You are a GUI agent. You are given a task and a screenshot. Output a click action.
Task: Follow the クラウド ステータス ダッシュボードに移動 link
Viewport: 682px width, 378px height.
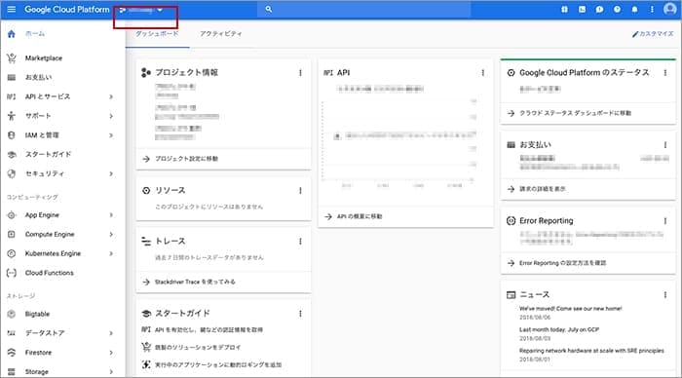coord(575,113)
